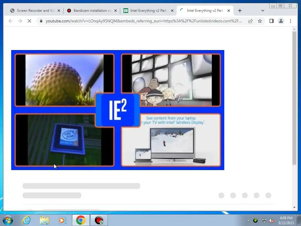Click the youtube.com address bar

pos(143,21)
